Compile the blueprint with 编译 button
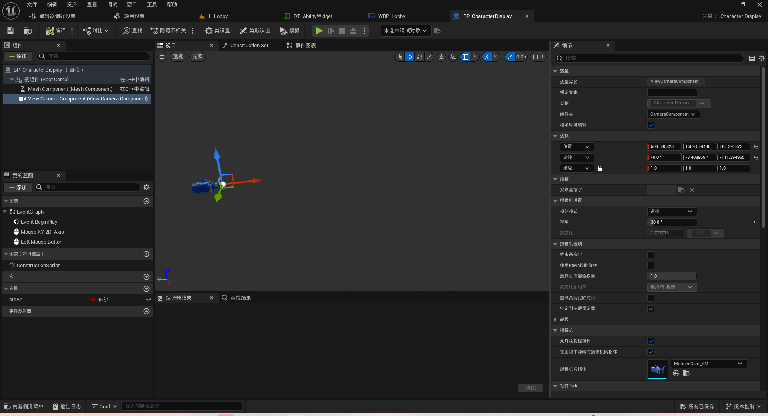This screenshot has height=416, width=768. tap(56, 31)
